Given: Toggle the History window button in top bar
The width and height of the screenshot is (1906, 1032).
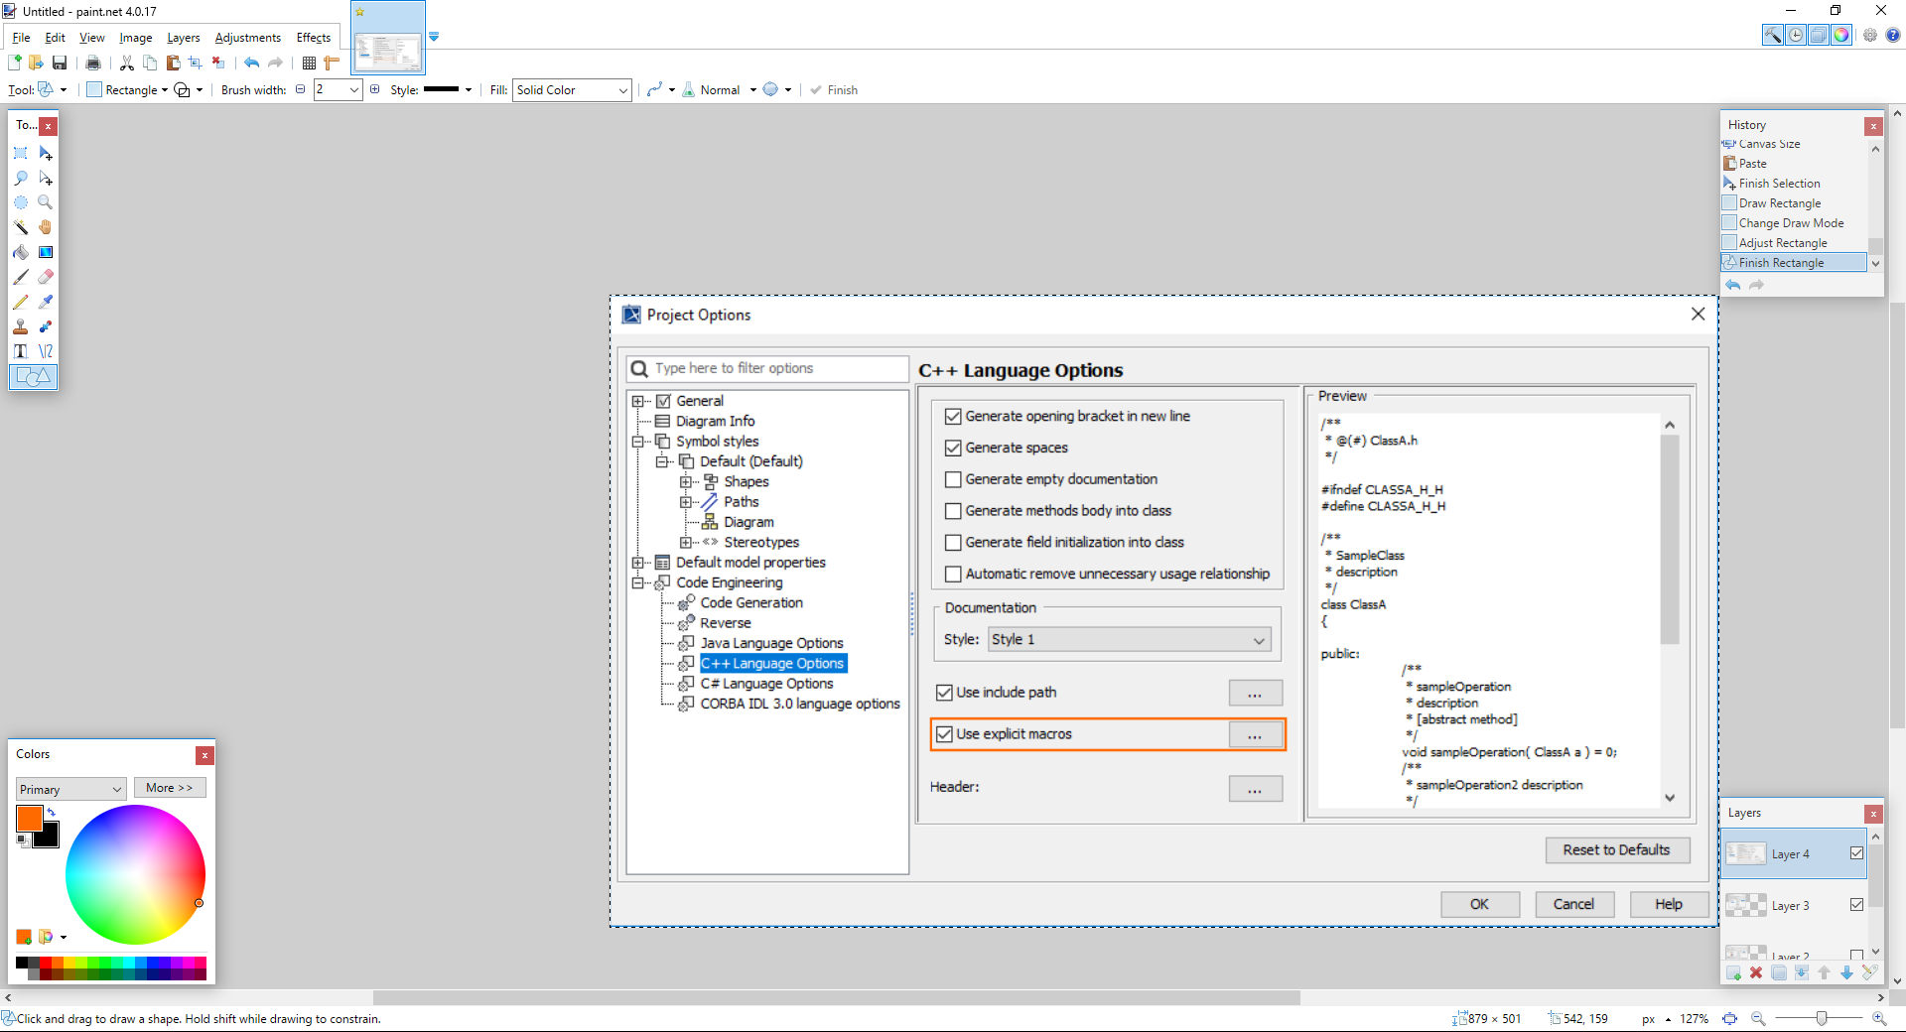Looking at the screenshot, I should (x=1796, y=36).
